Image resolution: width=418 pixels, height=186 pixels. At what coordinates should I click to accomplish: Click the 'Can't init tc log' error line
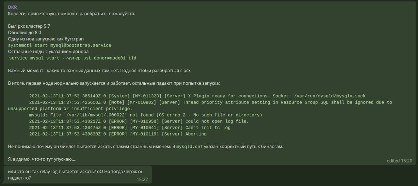(130, 128)
